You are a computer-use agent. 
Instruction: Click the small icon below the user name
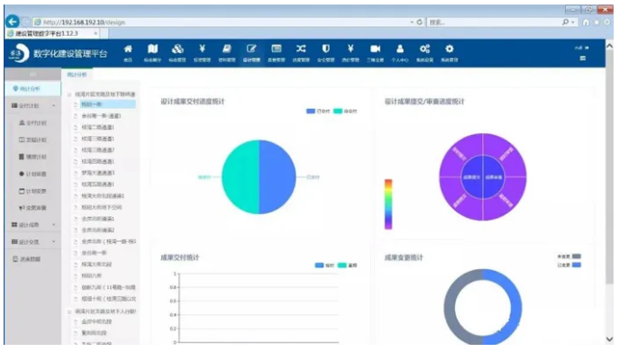coord(582,59)
